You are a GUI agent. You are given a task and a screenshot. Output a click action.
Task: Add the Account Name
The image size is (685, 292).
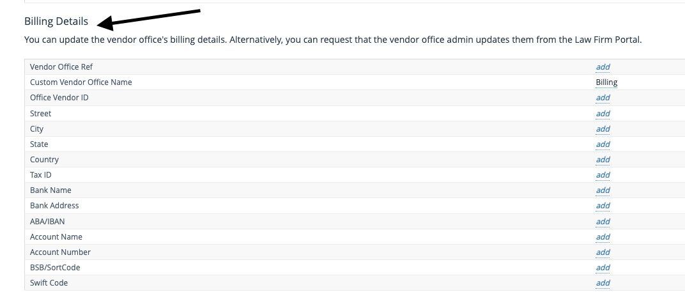tap(603, 237)
